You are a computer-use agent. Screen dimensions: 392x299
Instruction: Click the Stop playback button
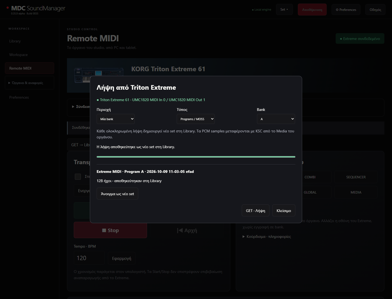110,230
